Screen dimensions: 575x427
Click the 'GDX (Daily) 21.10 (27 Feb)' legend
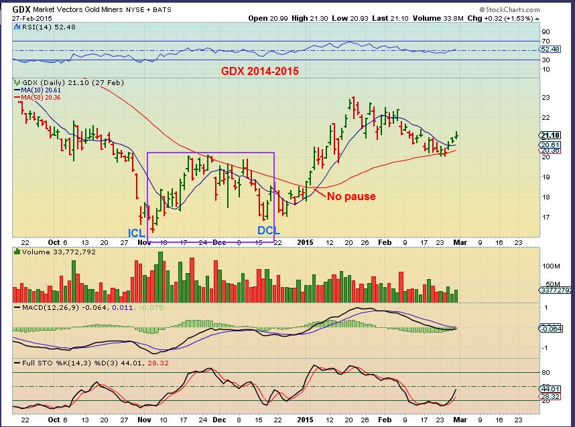(x=73, y=83)
